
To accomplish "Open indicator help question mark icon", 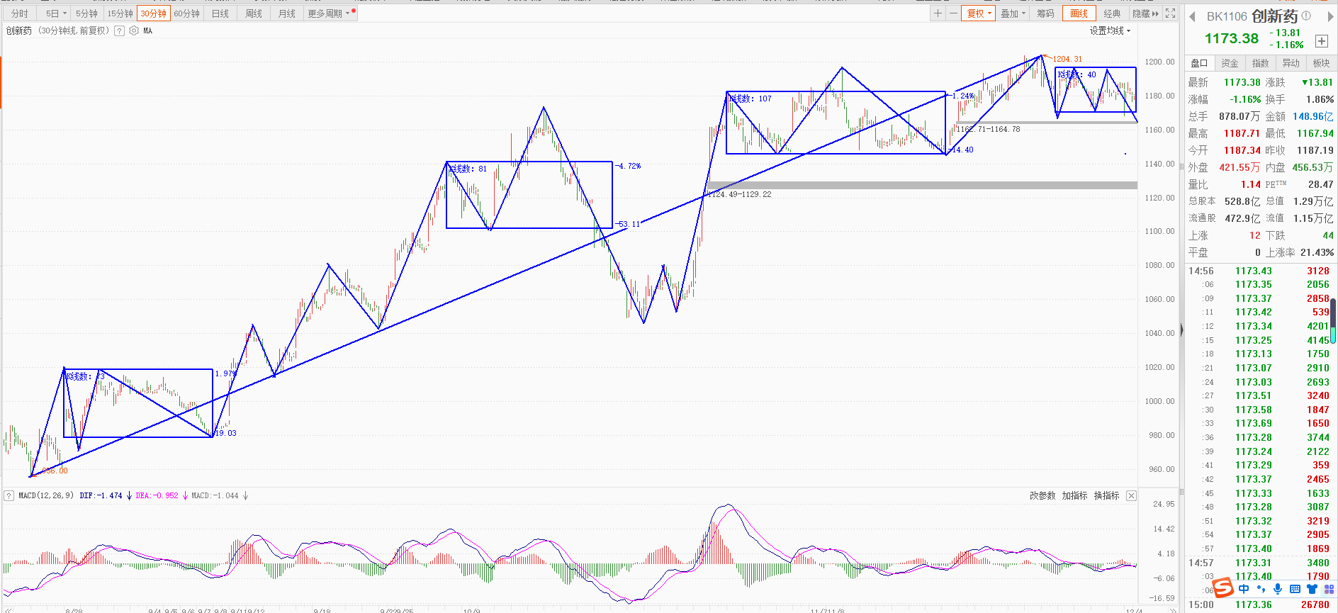I will pos(120,30).
